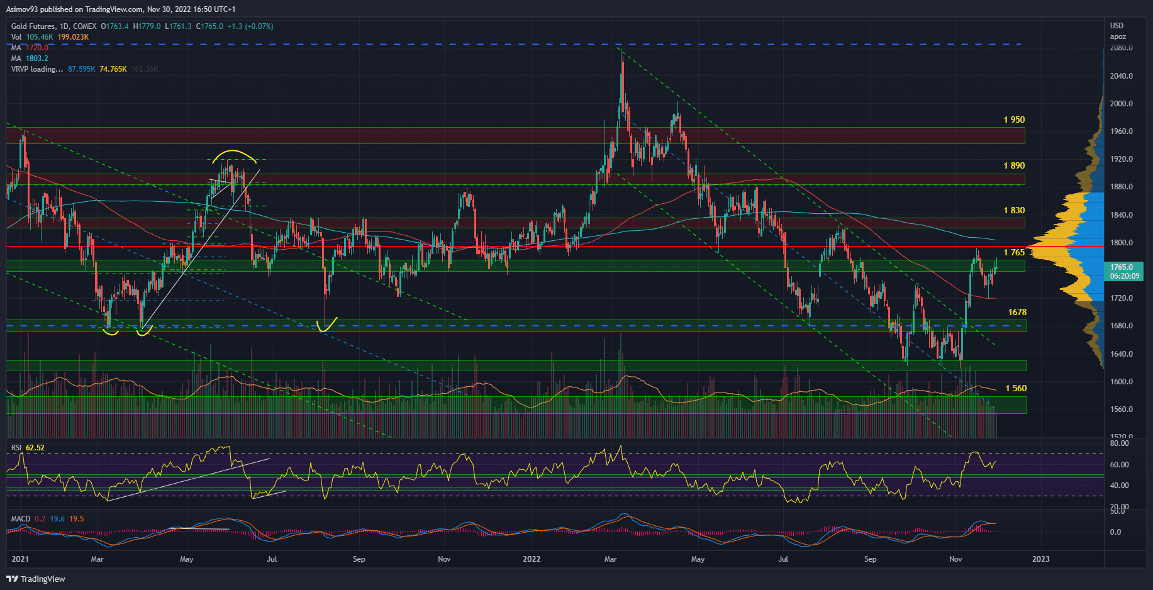1153x590 pixels.
Task: Click the TradingView logo in bottom corner
Action: pos(36,579)
